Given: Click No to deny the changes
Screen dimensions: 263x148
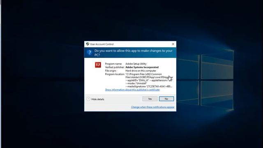Looking at the screenshot, I should coord(166,99).
